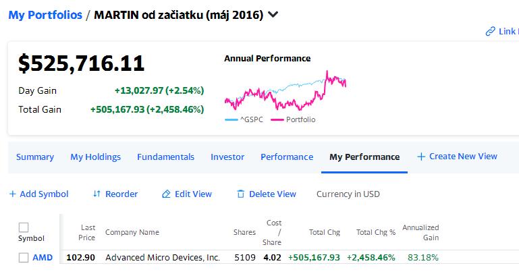Go to the Investor tab

(x=227, y=157)
